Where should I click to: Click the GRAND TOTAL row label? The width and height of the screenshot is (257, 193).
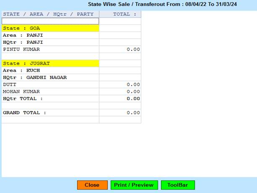50,113
